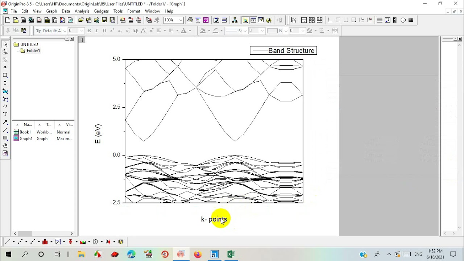Click the Paste clipboard icon

click(24, 31)
